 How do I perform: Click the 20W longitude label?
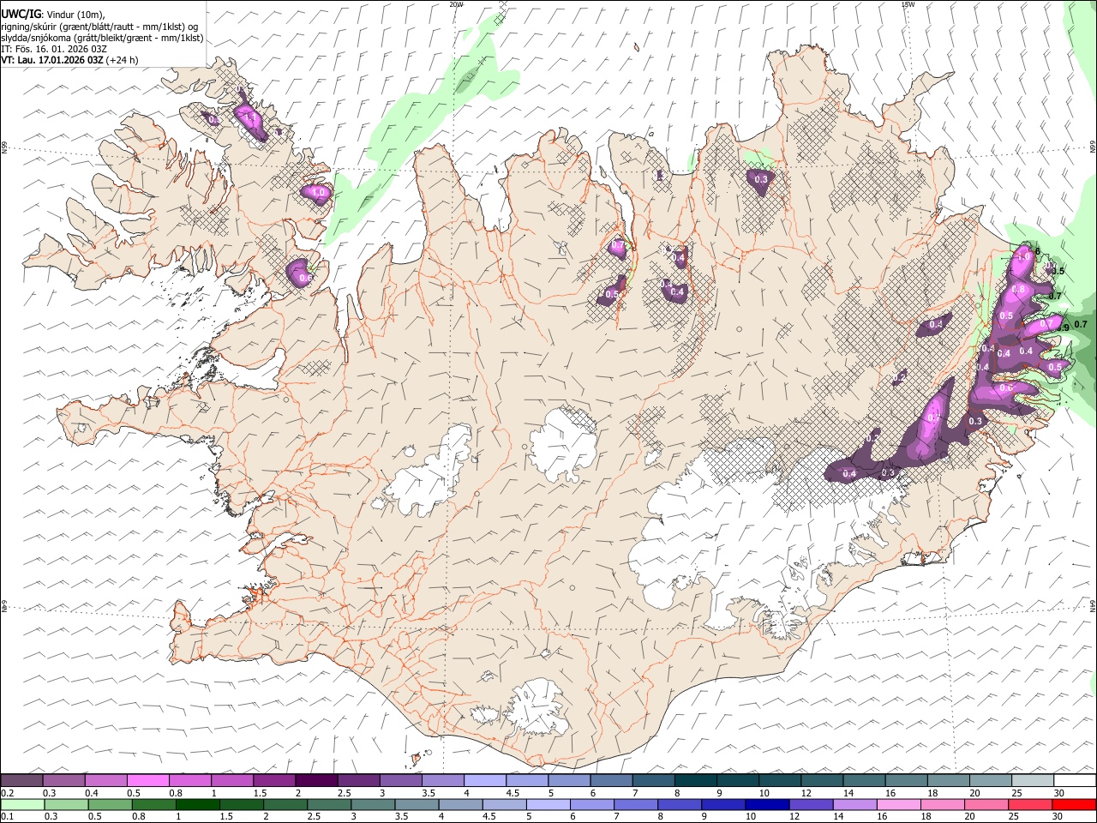pyautogui.click(x=456, y=4)
